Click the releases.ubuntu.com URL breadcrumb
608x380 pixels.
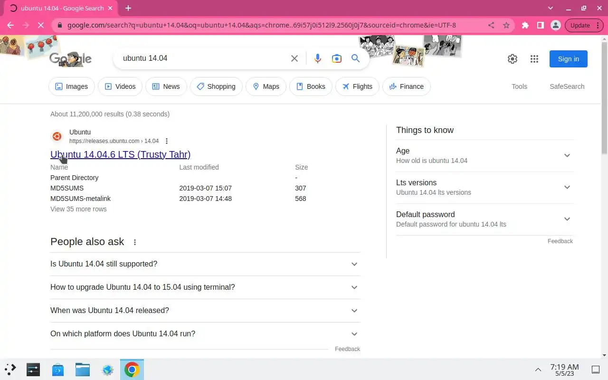click(x=114, y=141)
